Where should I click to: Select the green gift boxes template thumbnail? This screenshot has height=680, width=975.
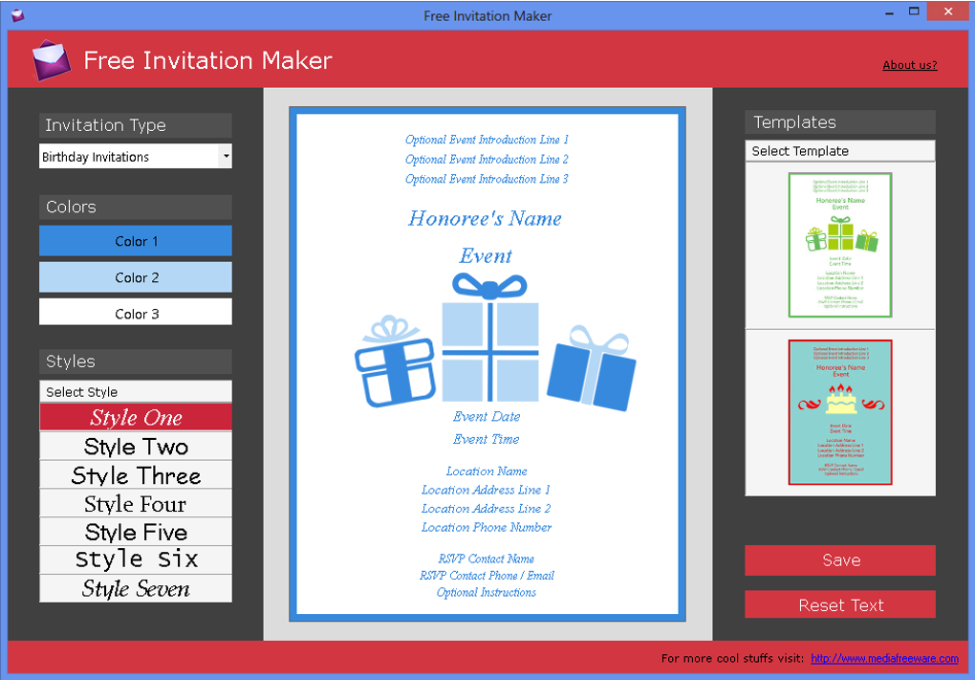[x=840, y=245]
